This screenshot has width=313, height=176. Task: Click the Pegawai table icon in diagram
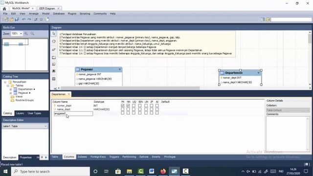pyautogui.click(x=78, y=69)
